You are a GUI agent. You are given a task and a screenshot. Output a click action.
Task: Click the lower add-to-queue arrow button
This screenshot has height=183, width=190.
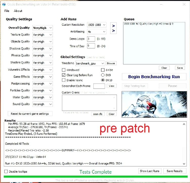[113, 31]
